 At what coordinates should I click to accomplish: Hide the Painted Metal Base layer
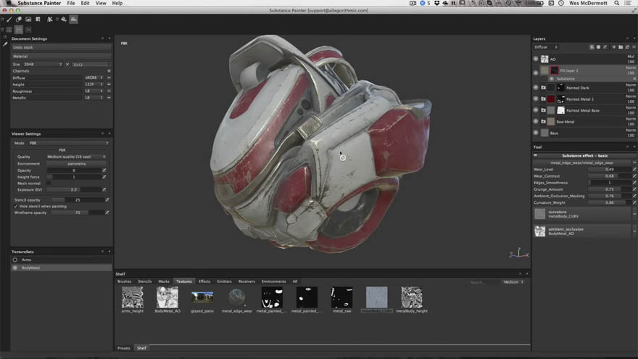[x=536, y=110]
